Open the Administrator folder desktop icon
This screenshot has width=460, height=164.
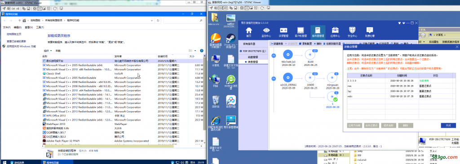coord(216,18)
